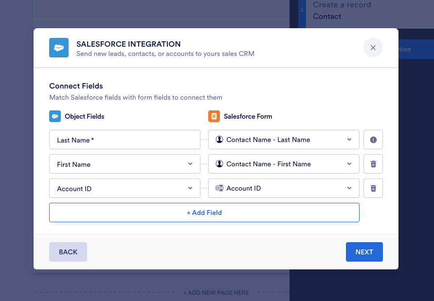Screen dimensions: 434x301
Task: Click the Last Name required field box
Action: [125, 140]
